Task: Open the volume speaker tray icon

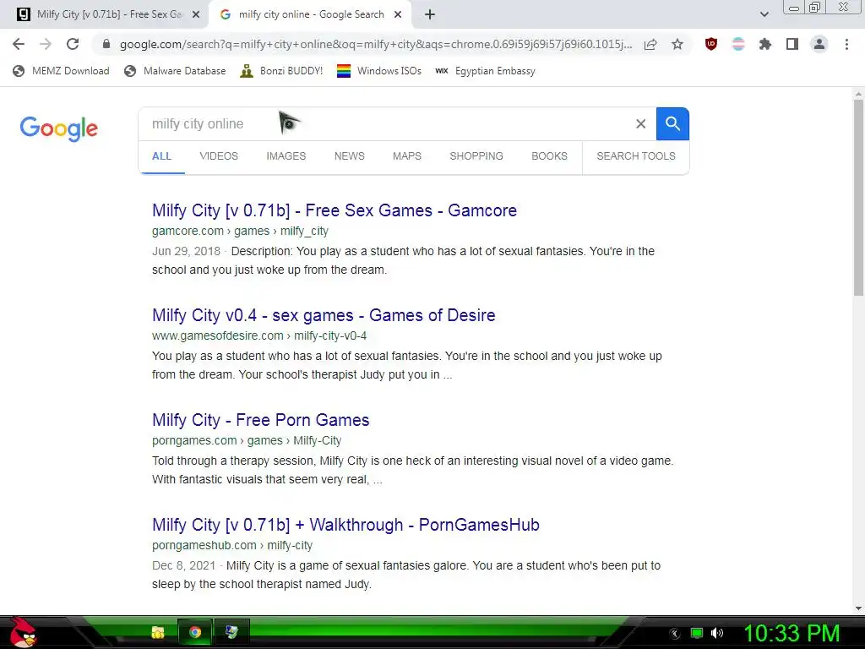Action: coord(716,633)
